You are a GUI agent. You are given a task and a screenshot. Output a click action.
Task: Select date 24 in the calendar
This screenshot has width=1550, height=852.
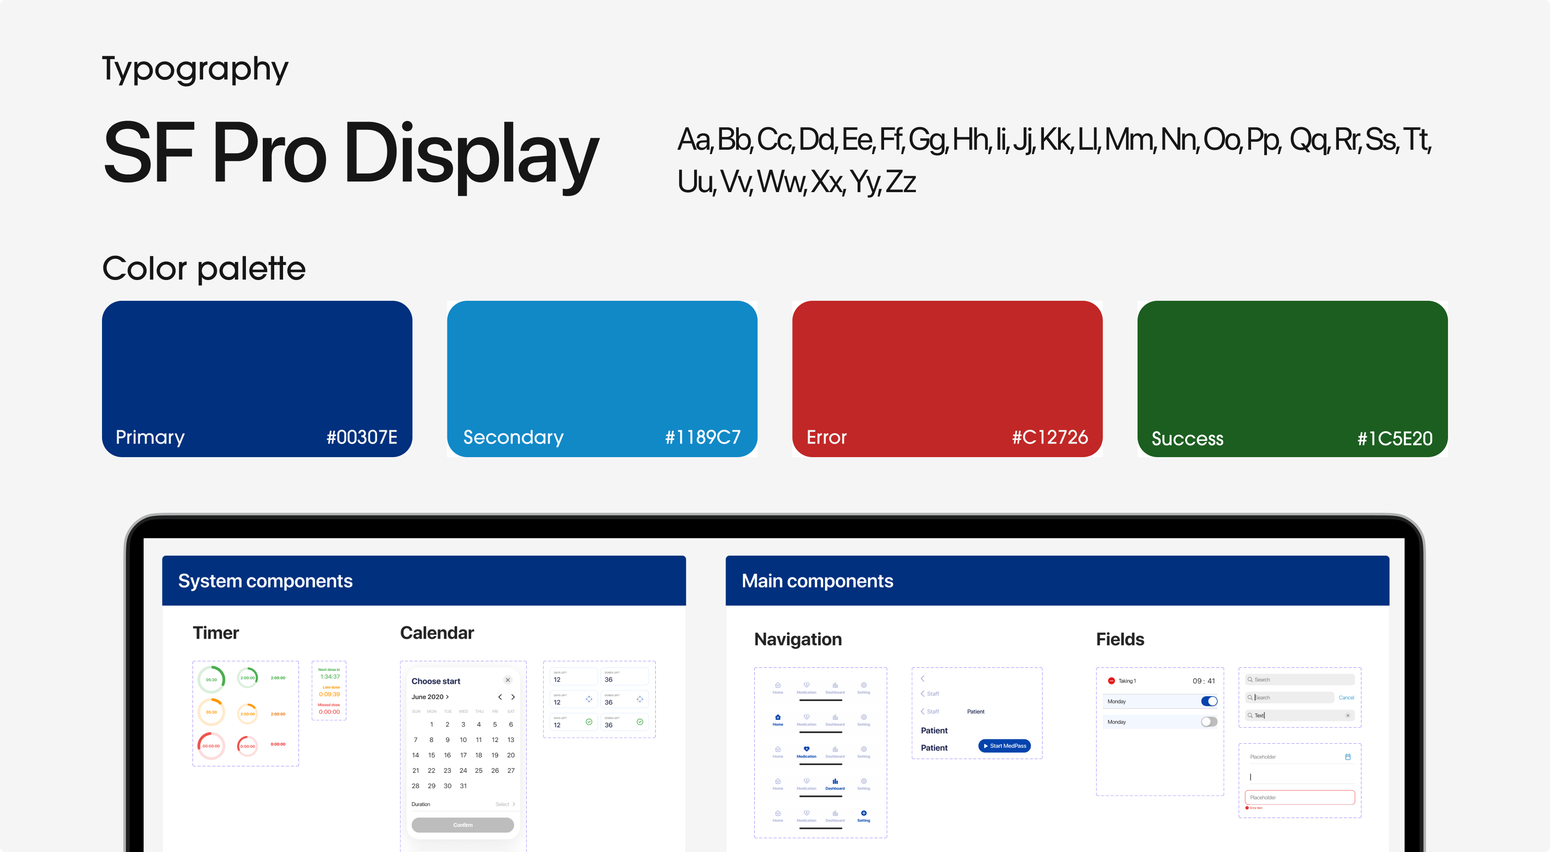click(463, 770)
